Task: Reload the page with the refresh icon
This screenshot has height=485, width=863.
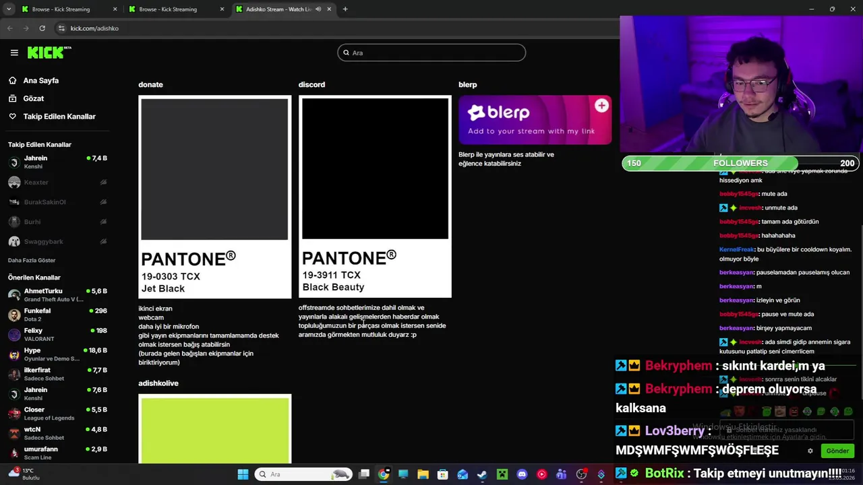Action: coord(42,28)
